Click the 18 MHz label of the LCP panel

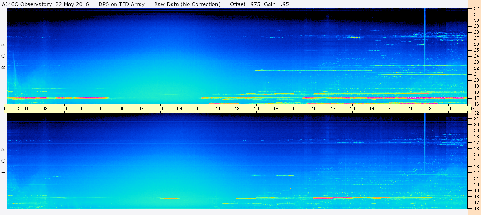tap(476, 196)
